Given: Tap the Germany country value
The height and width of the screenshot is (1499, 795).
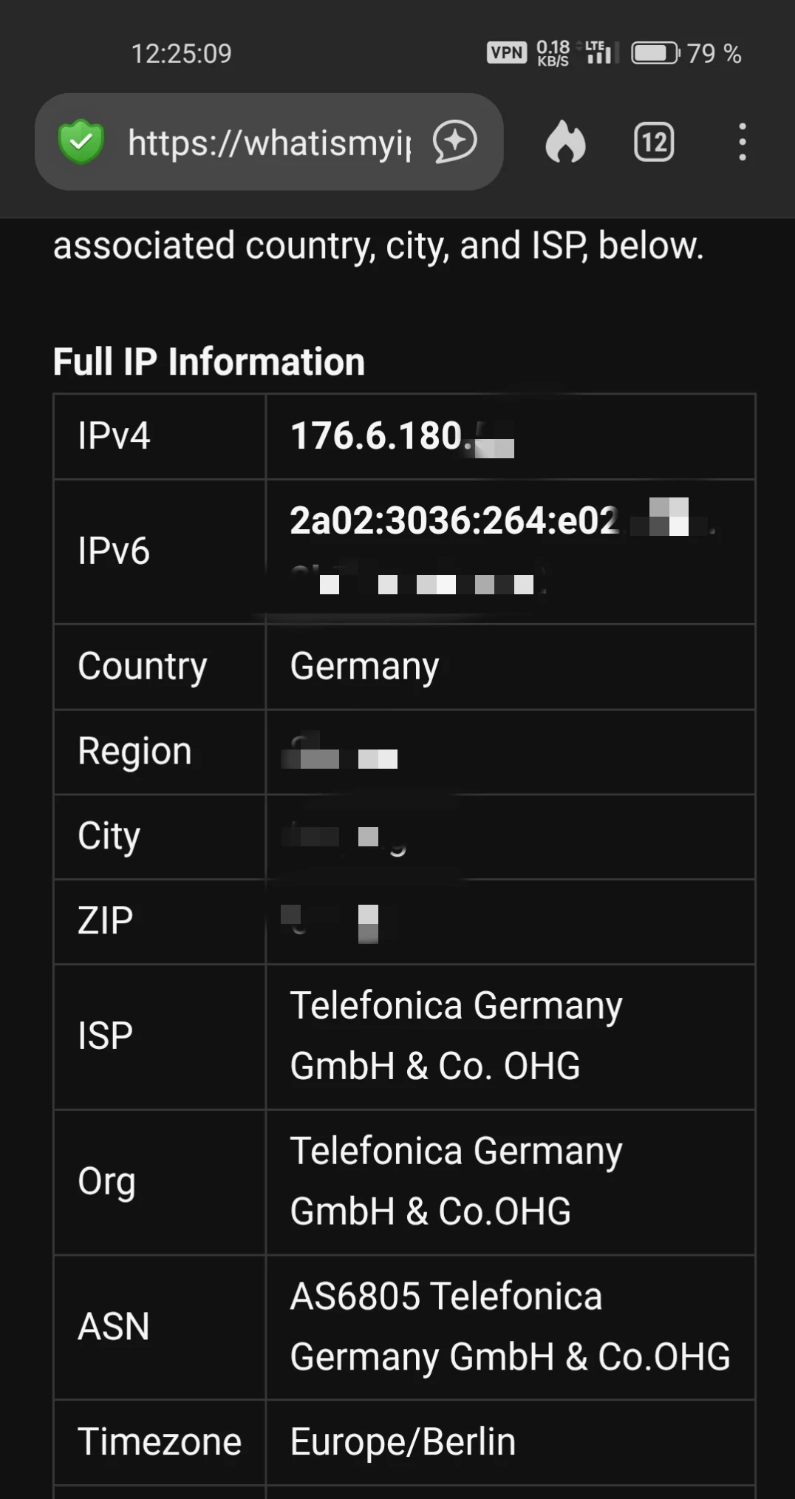Looking at the screenshot, I should (364, 667).
